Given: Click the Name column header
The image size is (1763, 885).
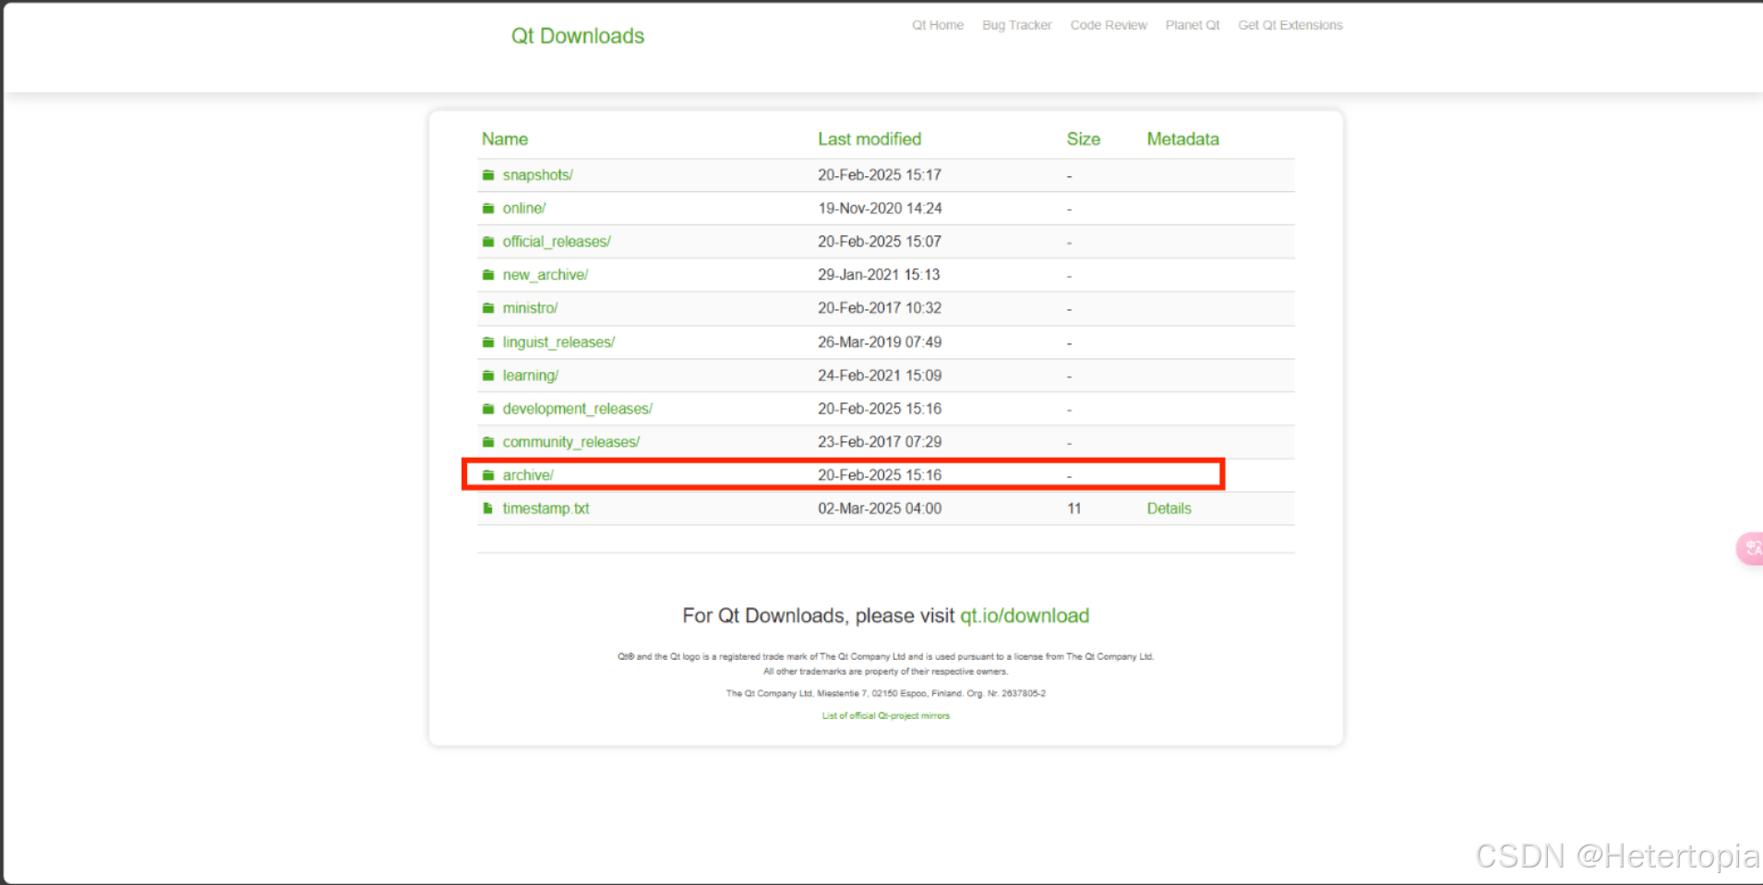Looking at the screenshot, I should point(505,139).
